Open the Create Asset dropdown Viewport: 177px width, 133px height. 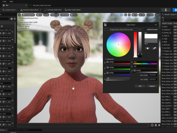pyautogui.click(x=9, y=10)
